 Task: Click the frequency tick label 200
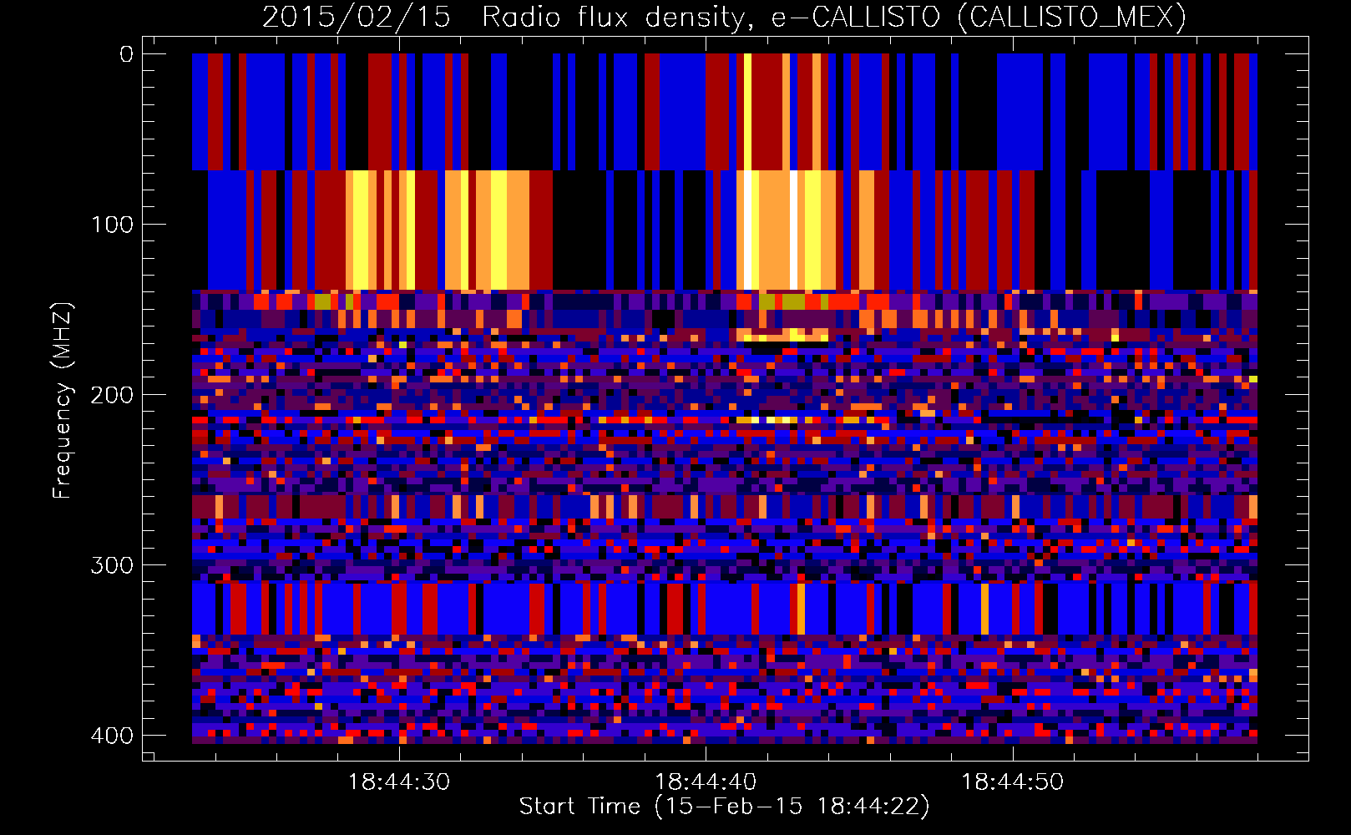tap(112, 395)
